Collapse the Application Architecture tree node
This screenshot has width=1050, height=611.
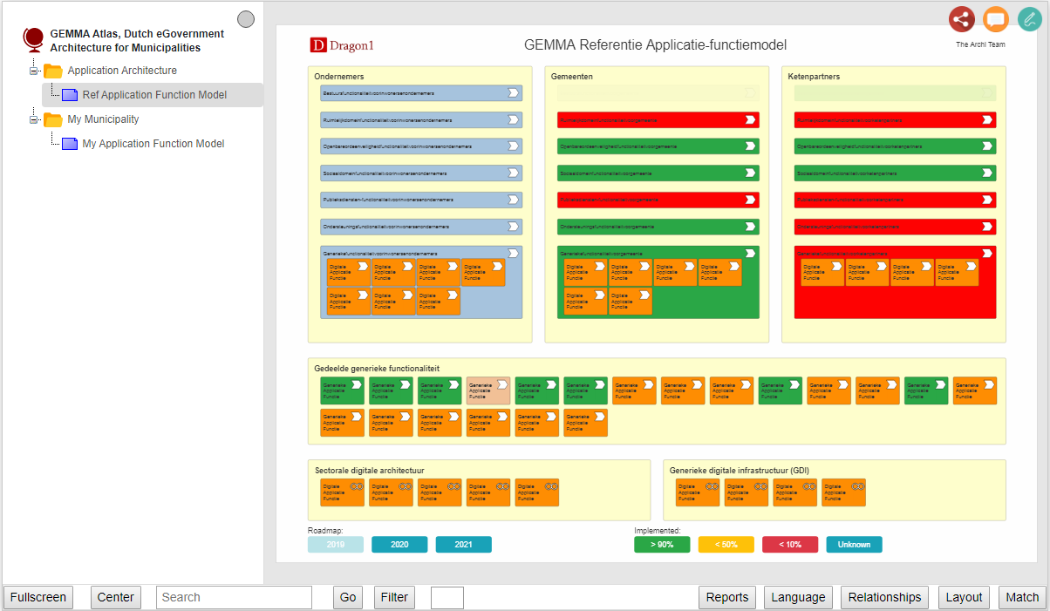(x=34, y=71)
